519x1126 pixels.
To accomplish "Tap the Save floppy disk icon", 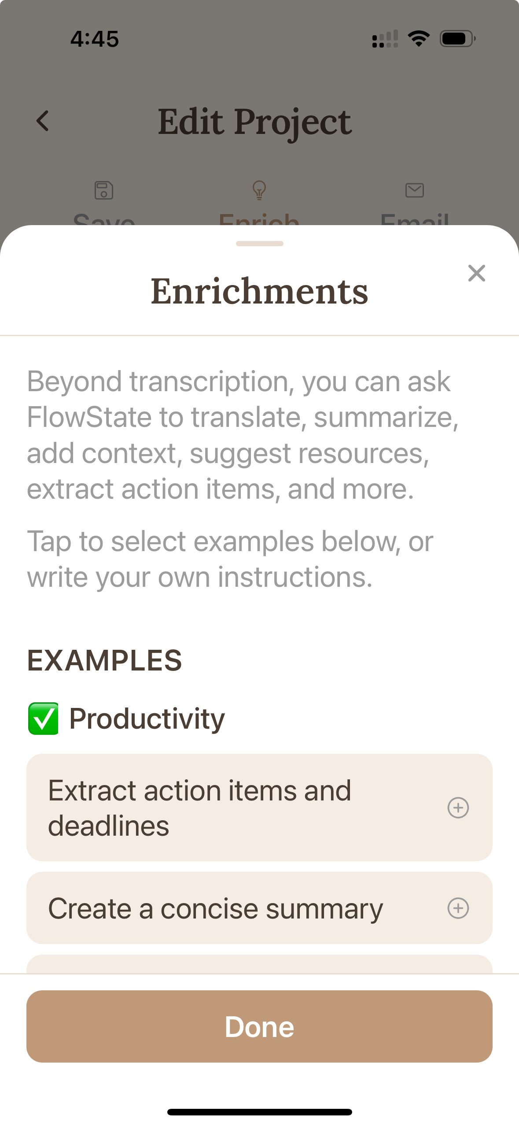I will (104, 190).
